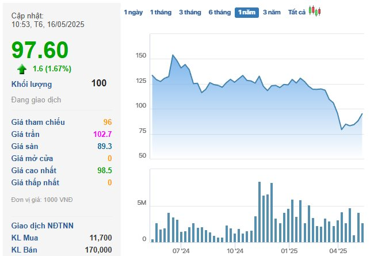374x256 pixels.
Task: Switch to the 1 tháng range
Action: pos(161,12)
